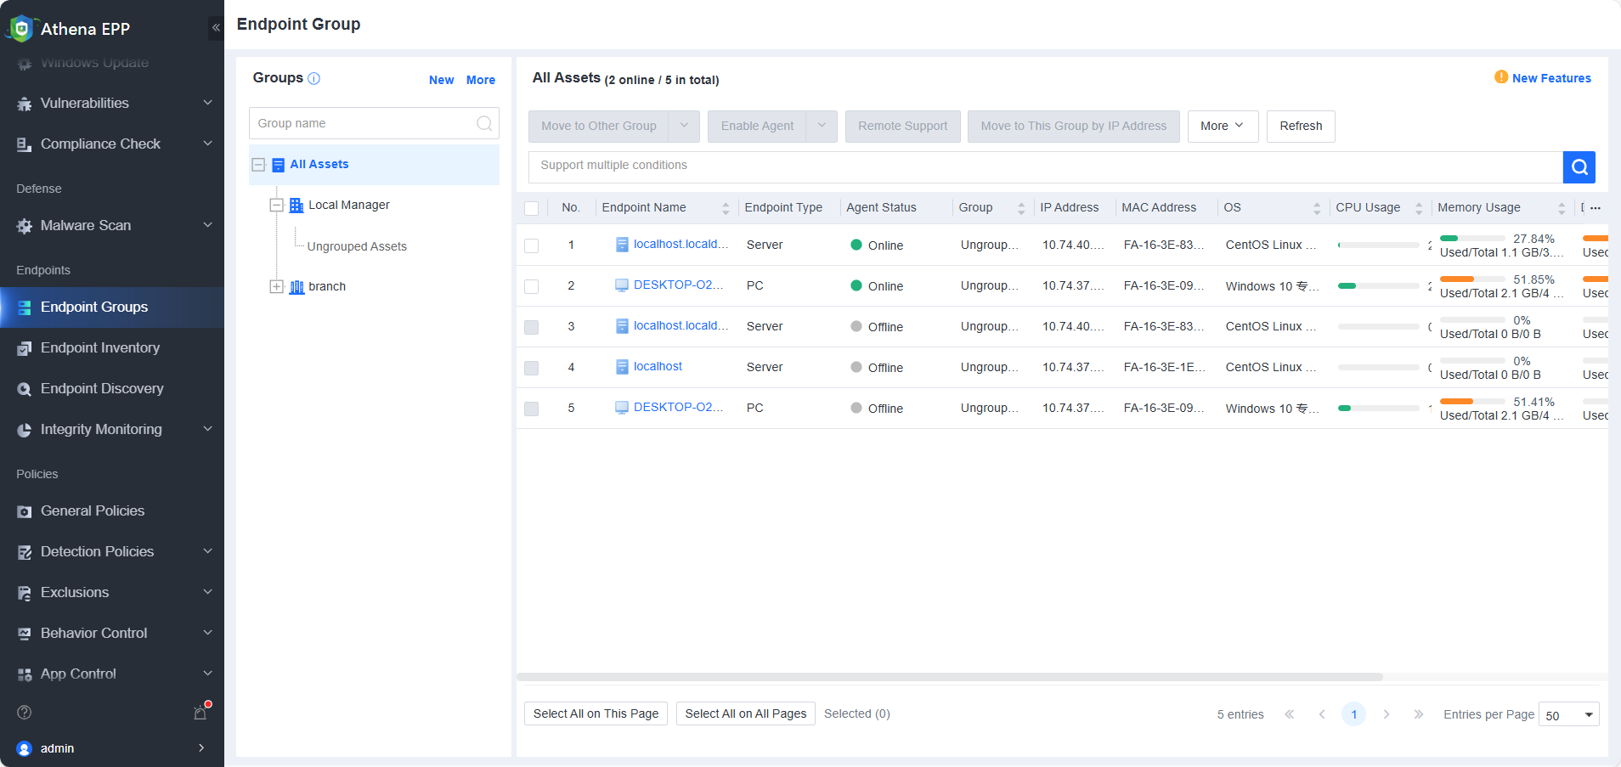This screenshot has width=1621, height=767.
Task: Click the Detection Policies icon
Action: [x=25, y=552]
